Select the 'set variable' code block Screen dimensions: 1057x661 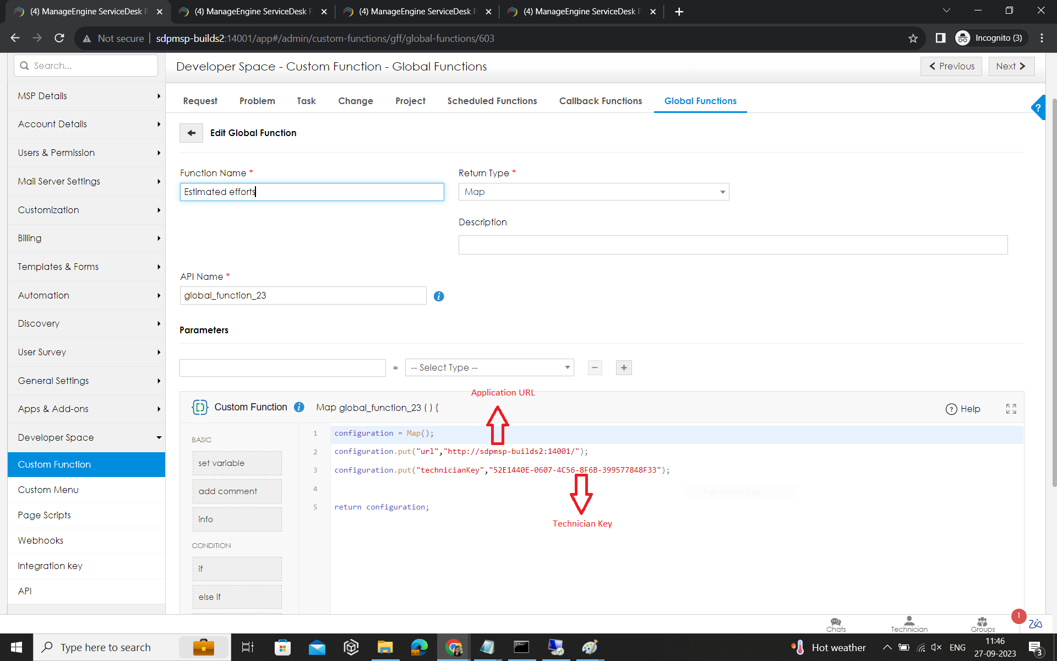[237, 463]
